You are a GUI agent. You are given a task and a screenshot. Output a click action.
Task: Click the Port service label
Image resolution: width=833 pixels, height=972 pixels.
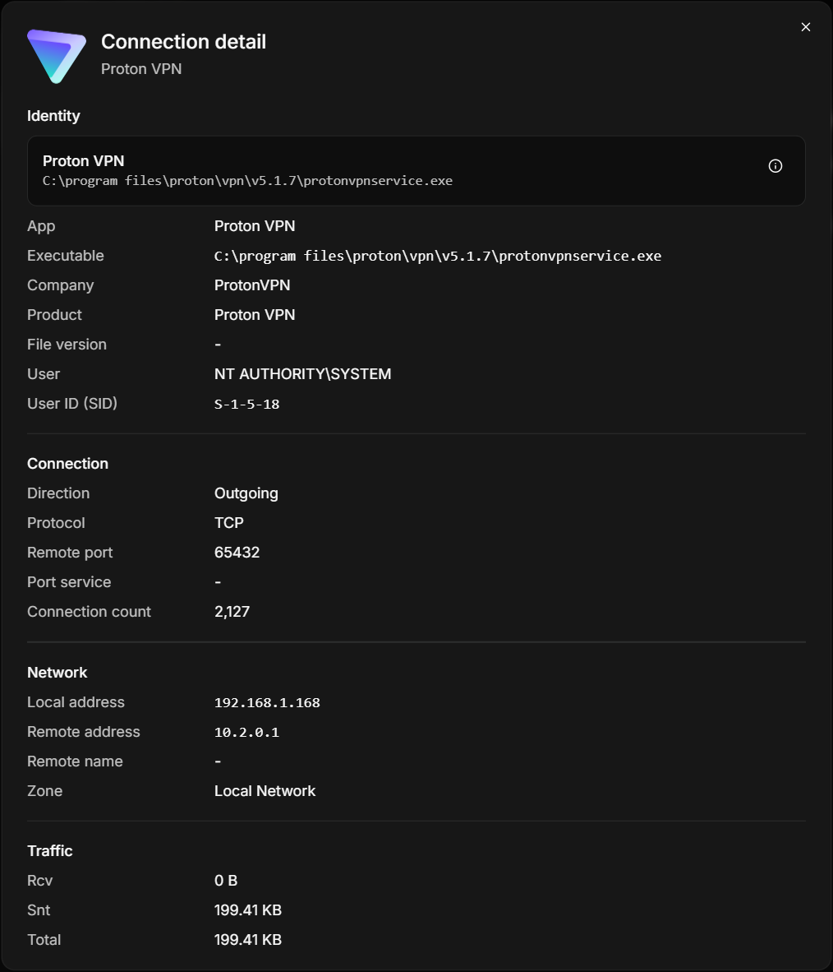pos(69,582)
